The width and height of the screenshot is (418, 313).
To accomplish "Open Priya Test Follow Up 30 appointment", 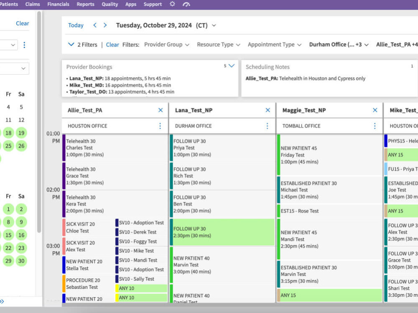I will point(222,148).
